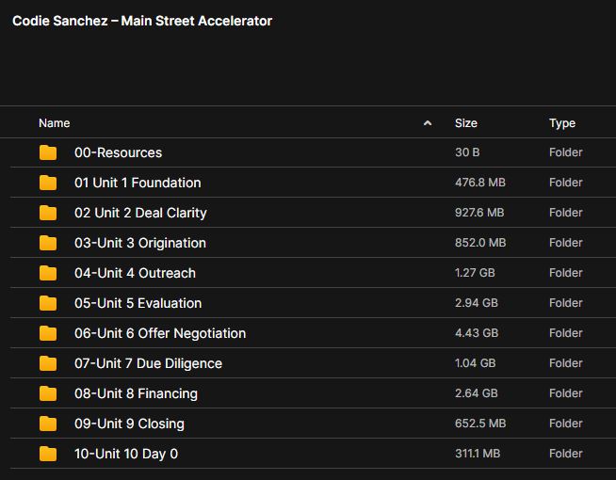Click the folder icon beside 00-Resources
This screenshot has height=480, width=616.
click(48, 152)
